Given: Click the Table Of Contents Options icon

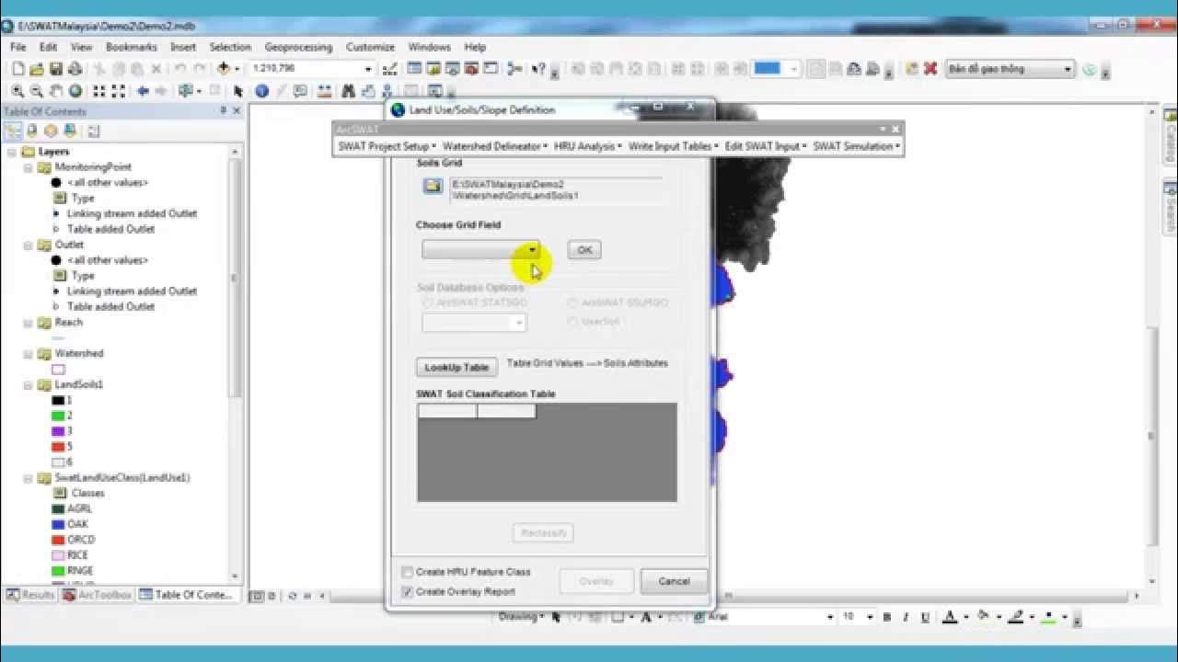Looking at the screenshot, I should 94,131.
